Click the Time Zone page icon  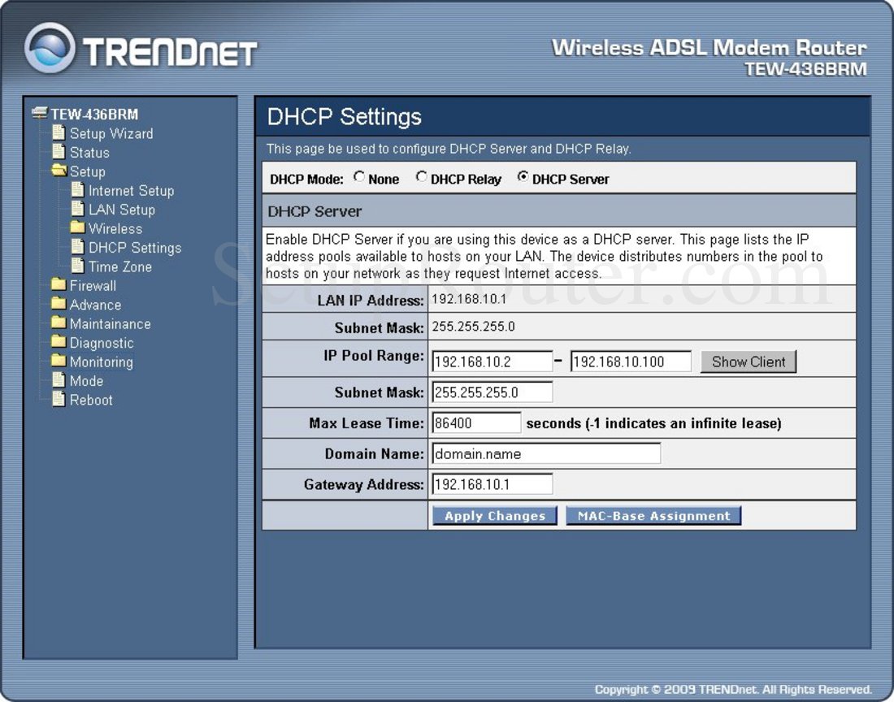pos(77,266)
